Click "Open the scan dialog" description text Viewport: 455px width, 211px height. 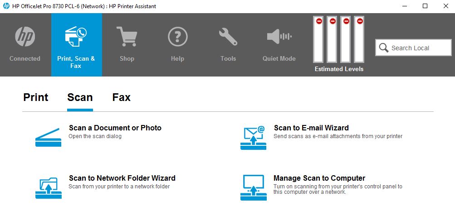pyautogui.click(x=95, y=136)
